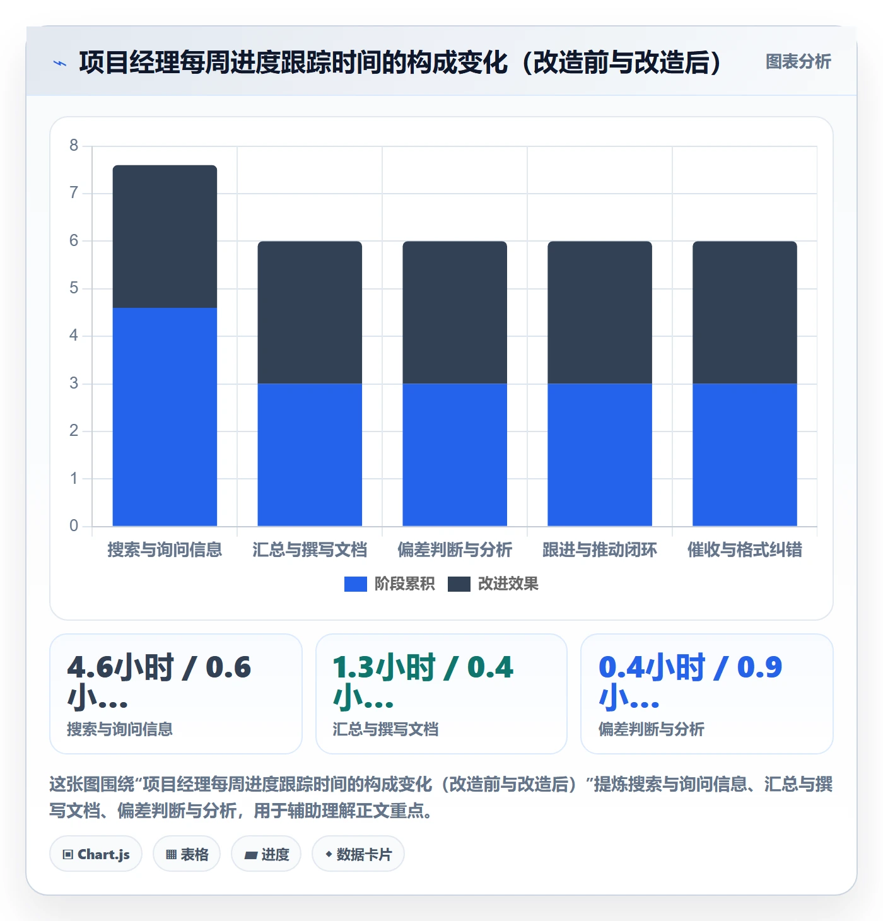The width and height of the screenshot is (883, 921).
Task: Click the y-axis value 8
Action: click(74, 146)
